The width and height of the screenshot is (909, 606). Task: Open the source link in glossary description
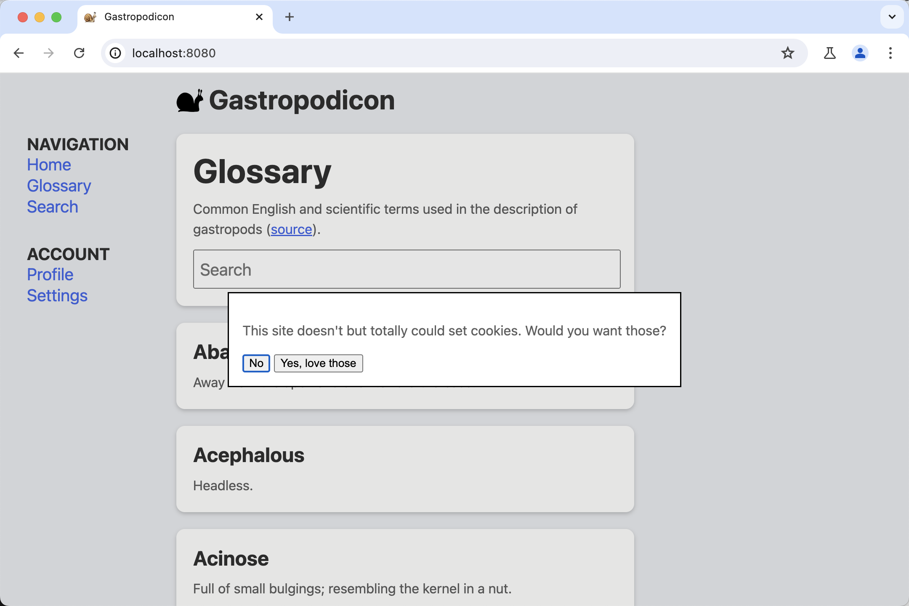click(x=291, y=229)
